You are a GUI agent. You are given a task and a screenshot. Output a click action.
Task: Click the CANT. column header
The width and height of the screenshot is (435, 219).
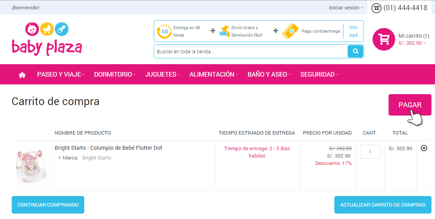(370, 133)
